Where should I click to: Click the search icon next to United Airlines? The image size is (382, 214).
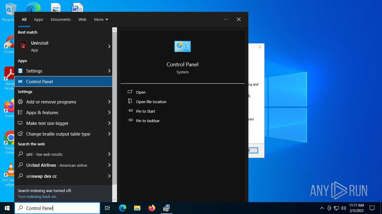point(20,165)
